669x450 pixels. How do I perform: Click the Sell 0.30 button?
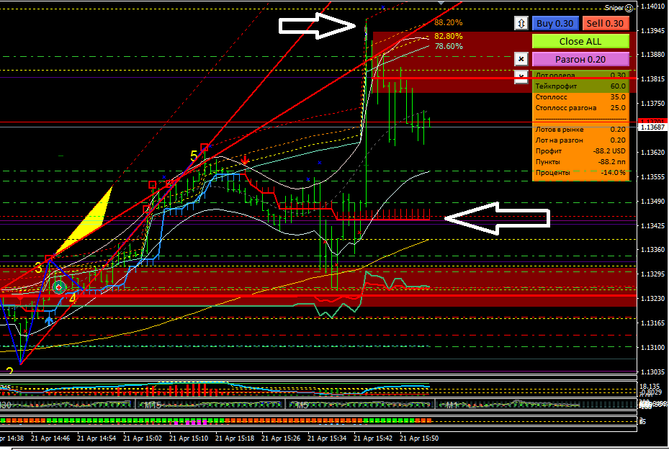click(606, 24)
